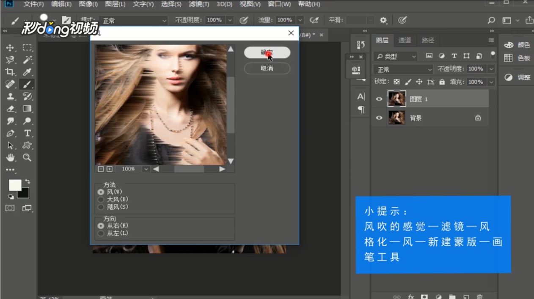The width and height of the screenshot is (534, 299).
Task: Select the Smudge tool
Action: click(x=10, y=121)
